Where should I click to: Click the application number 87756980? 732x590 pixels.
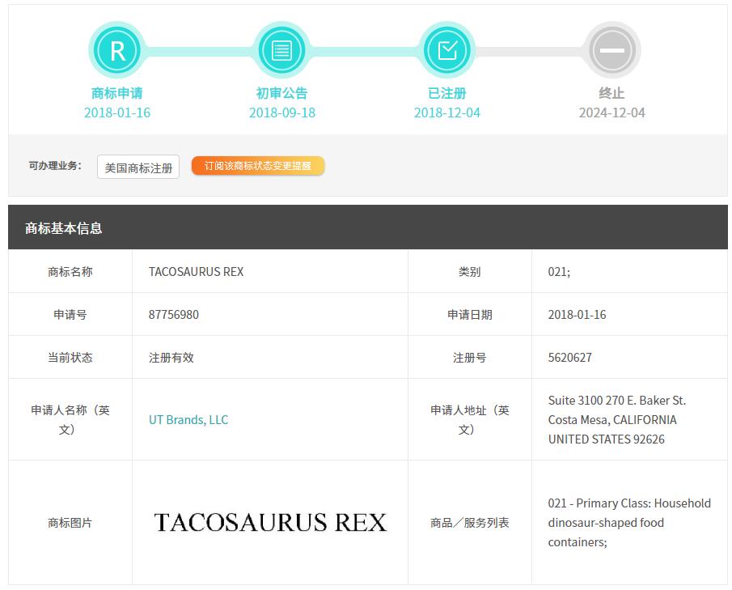pyautogui.click(x=174, y=314)
